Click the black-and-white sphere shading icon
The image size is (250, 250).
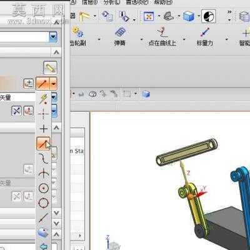coord(209,16)
